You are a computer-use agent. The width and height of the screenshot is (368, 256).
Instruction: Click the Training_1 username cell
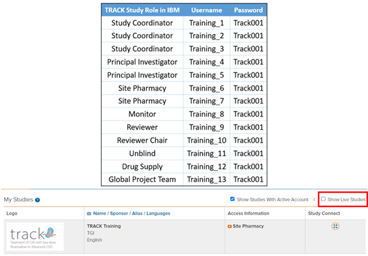[207, 23]
